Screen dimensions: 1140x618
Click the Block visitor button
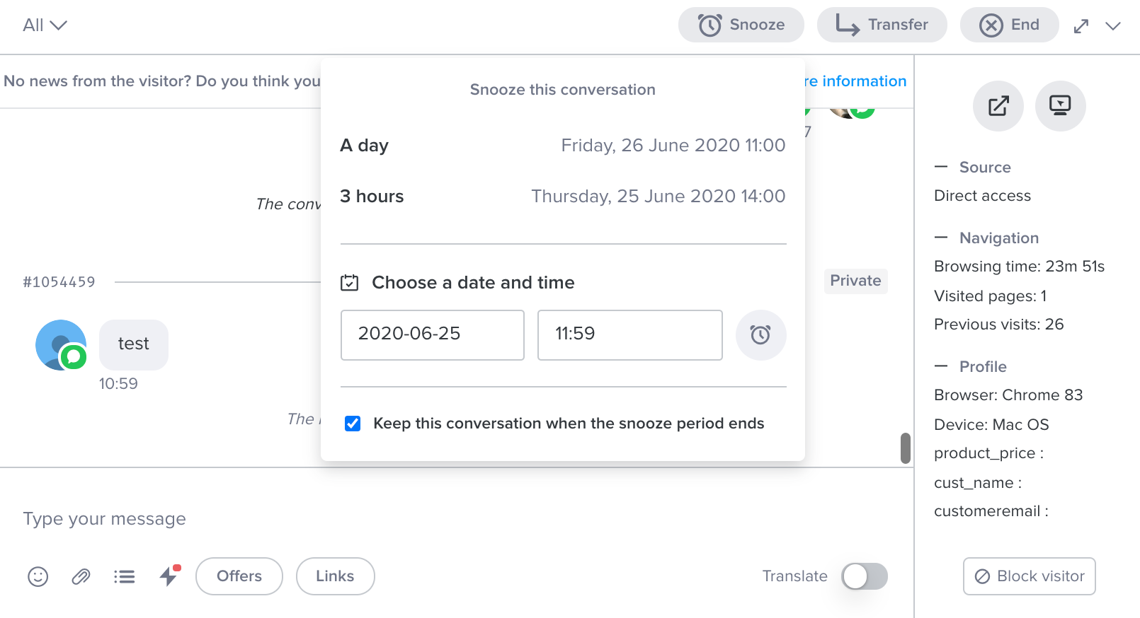tap(1029, 576)
